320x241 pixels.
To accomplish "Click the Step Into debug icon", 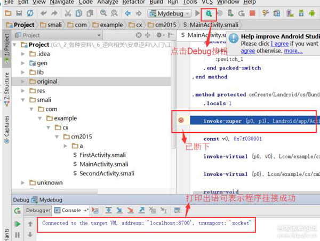I will (119, 210).
